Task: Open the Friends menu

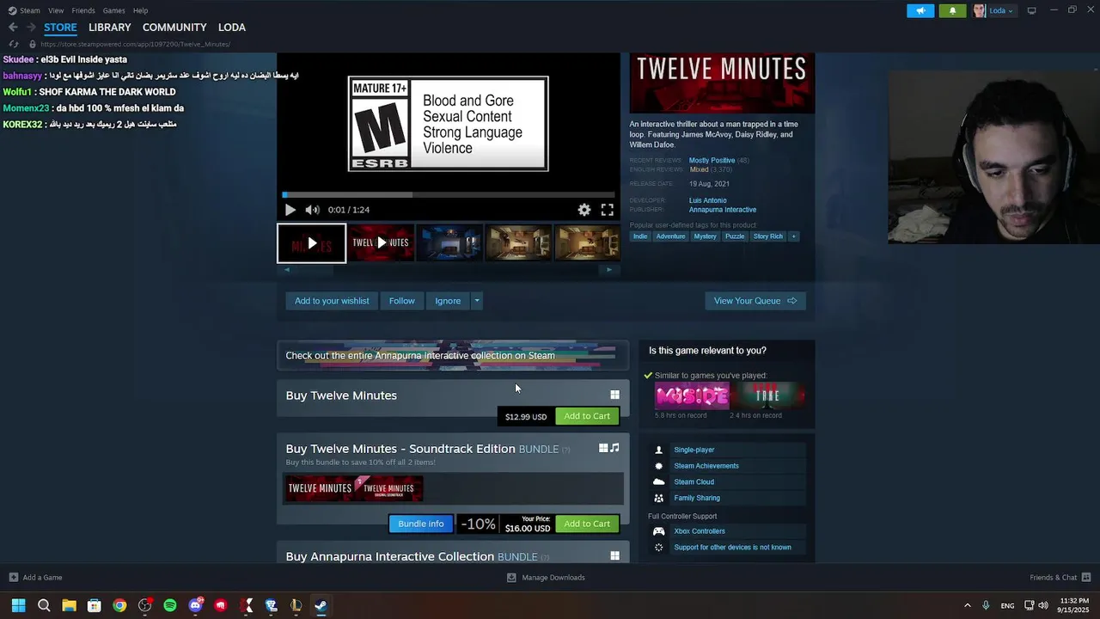Action: 83,10
